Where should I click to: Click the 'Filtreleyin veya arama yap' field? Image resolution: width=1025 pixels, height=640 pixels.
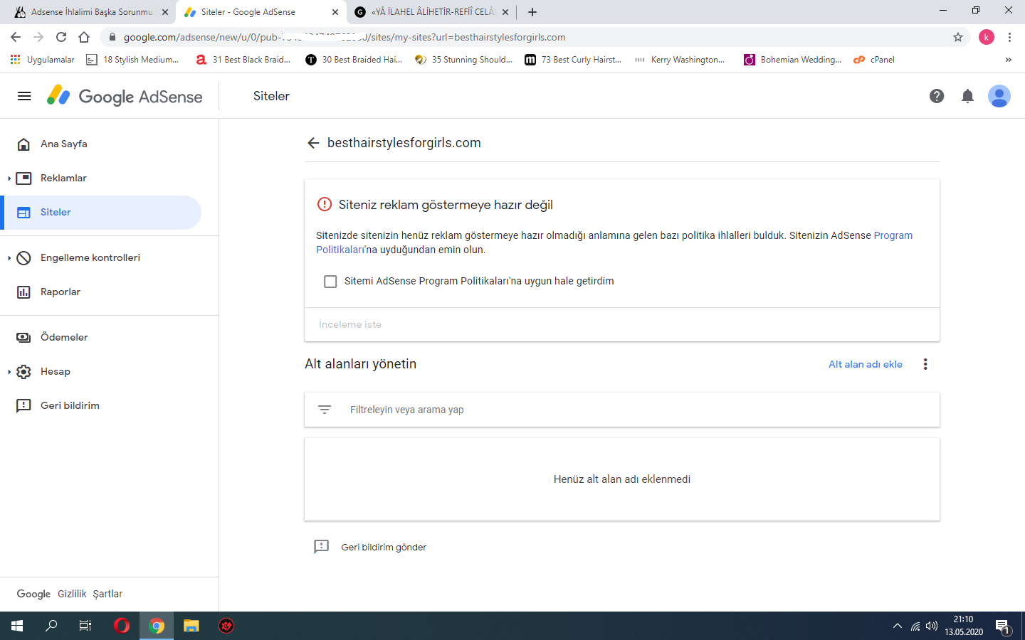tap(622, 410)
